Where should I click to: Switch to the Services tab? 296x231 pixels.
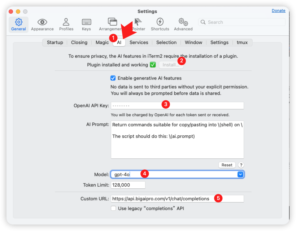[139, 43]
